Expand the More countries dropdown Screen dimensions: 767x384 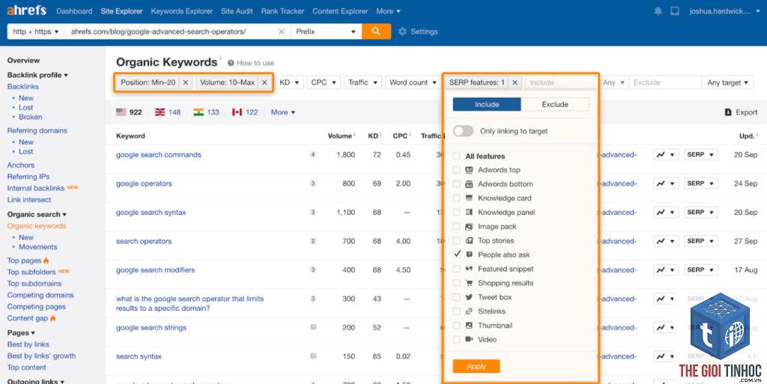click(x=282, y=112)
